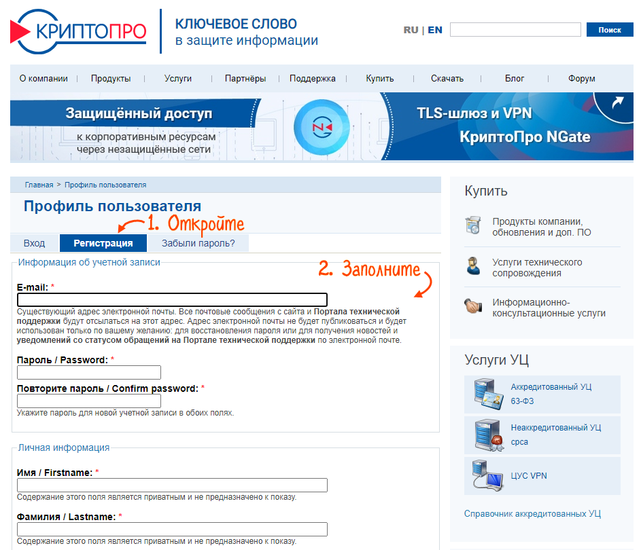Click the Личная информация legend
The height and width of the screenshot is (550, 641).
(64, 447)
